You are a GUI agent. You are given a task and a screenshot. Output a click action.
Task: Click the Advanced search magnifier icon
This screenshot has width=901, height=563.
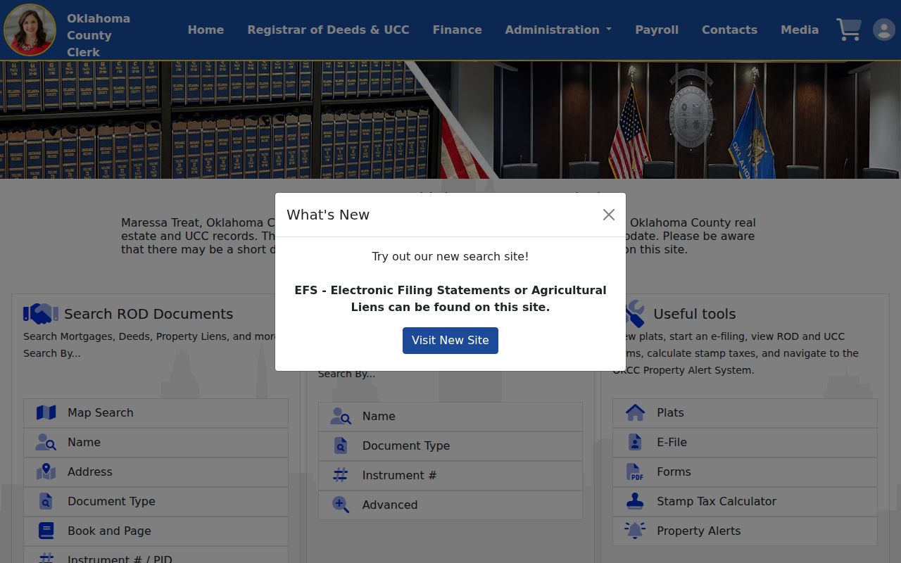341,505
